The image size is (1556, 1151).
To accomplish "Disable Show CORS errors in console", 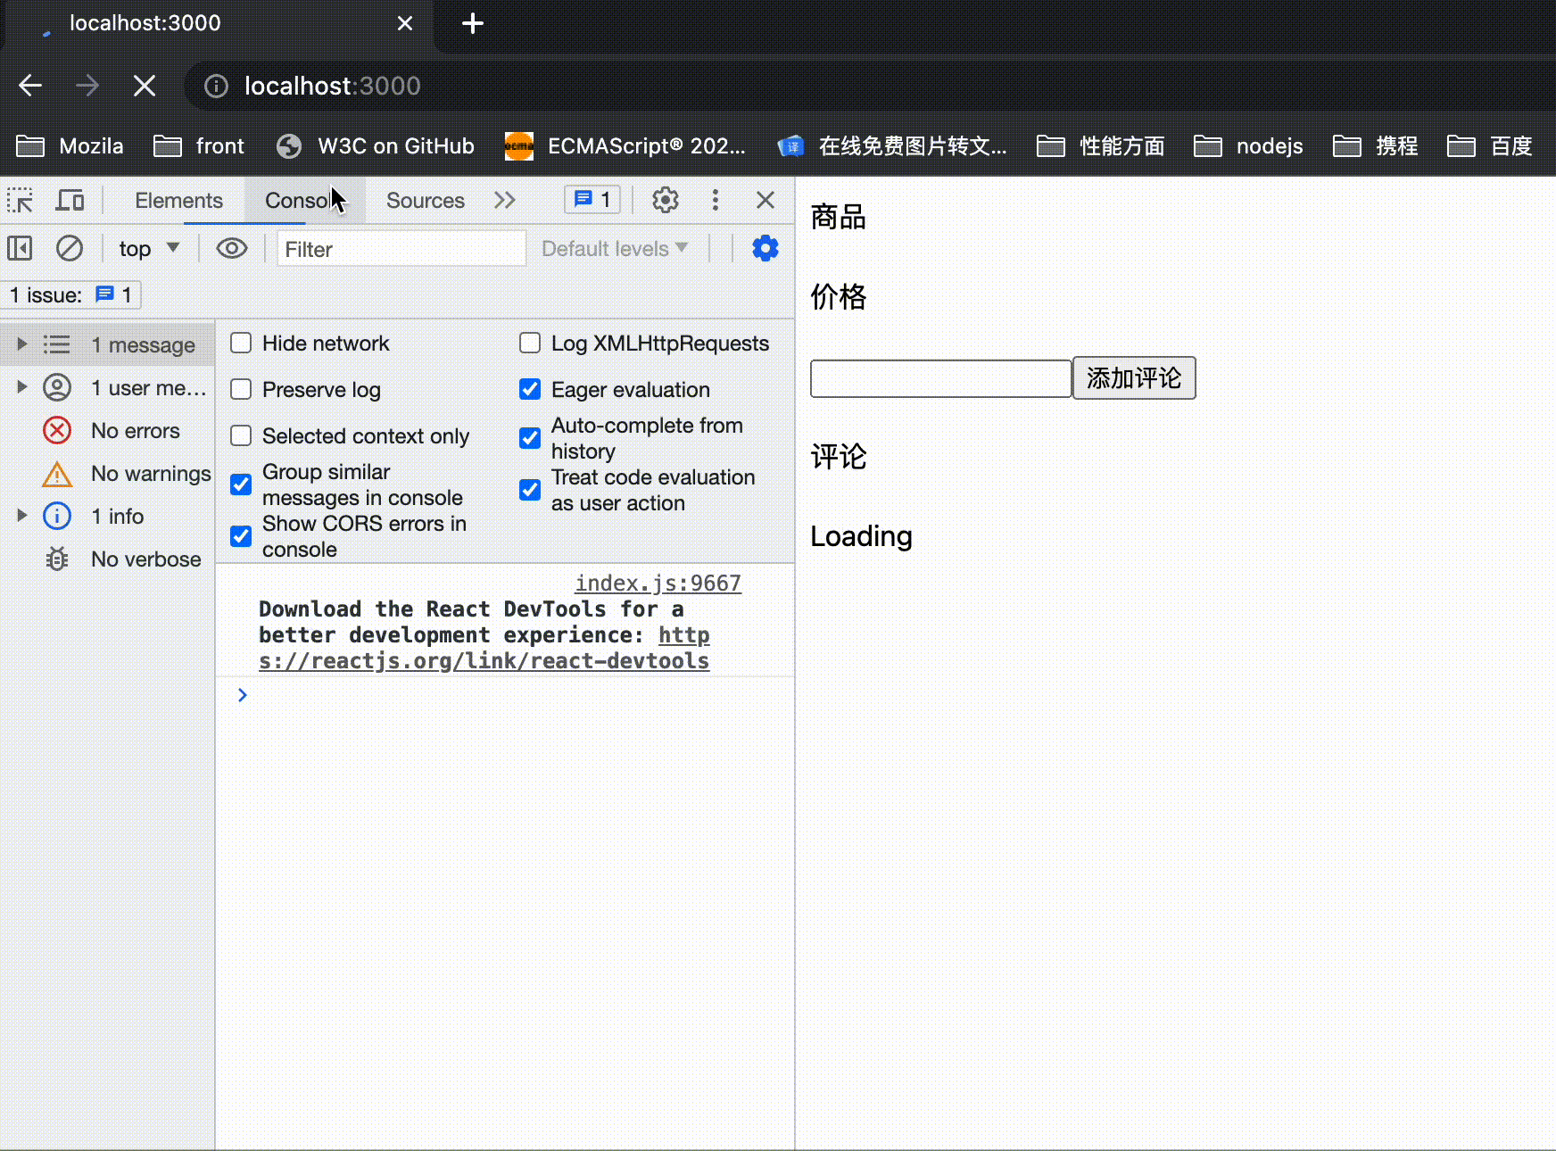I will point(241,536).
